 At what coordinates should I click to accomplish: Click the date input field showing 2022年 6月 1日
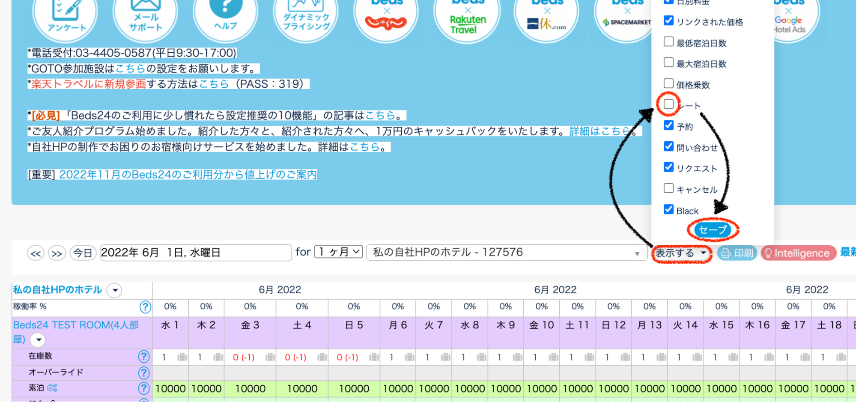tap(195, 253)
